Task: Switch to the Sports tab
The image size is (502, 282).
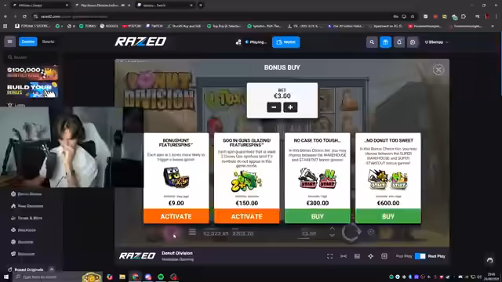Action: pos(48,42)
